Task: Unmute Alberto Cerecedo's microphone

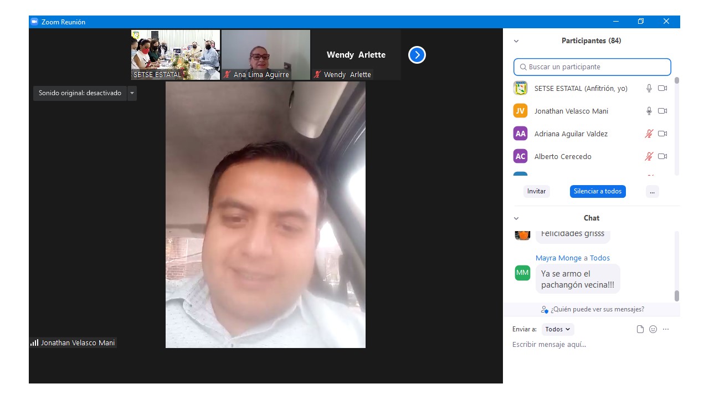Action: click(x=649, y=156)
